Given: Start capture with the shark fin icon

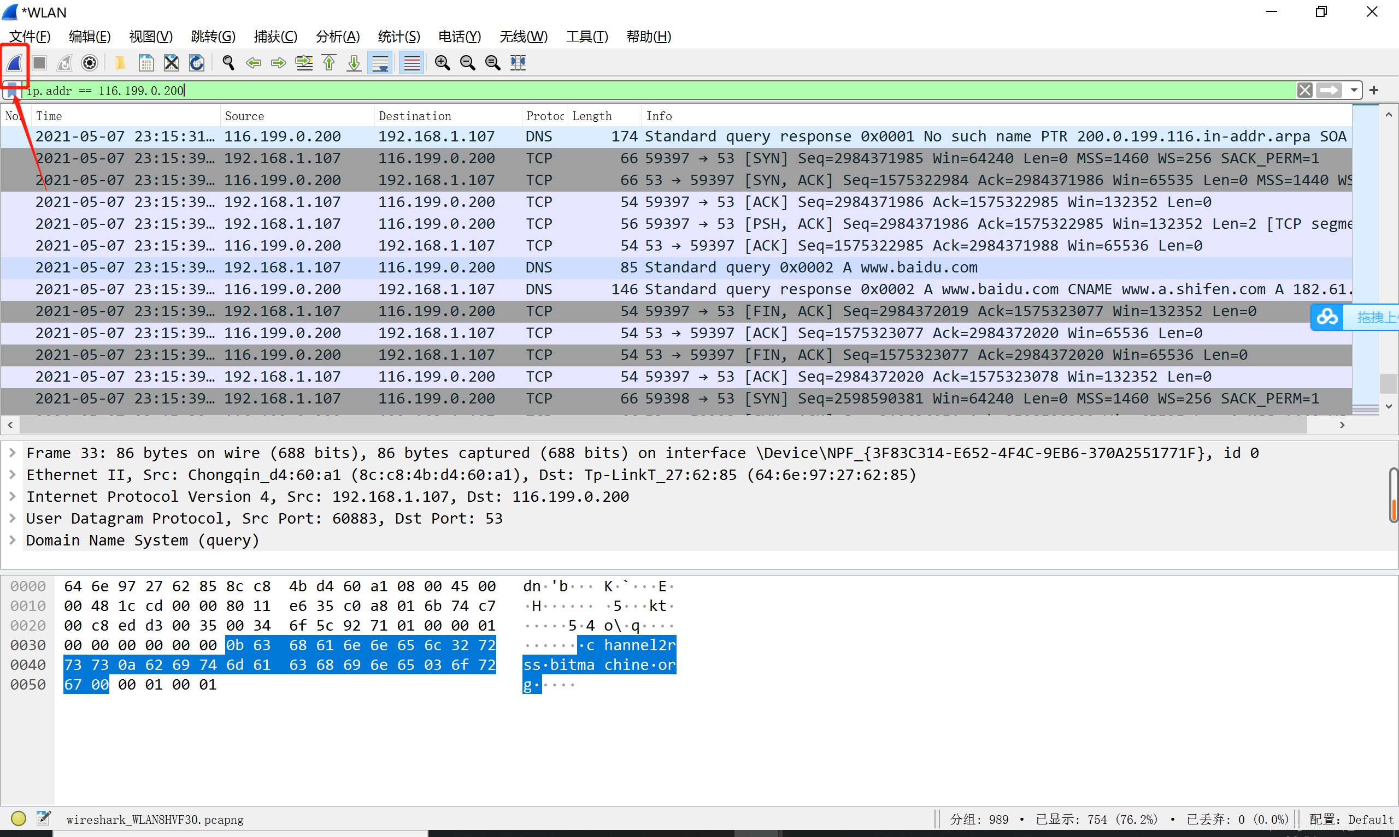Looking at the screenshot, I should pos(15,63).
